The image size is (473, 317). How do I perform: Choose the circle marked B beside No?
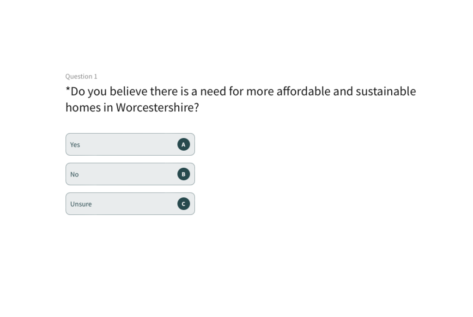[183, 174]
